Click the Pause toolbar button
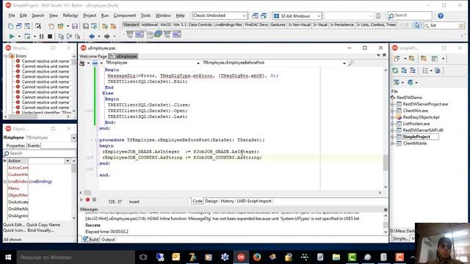The image size is (470, 264). [x=41, y=36]
